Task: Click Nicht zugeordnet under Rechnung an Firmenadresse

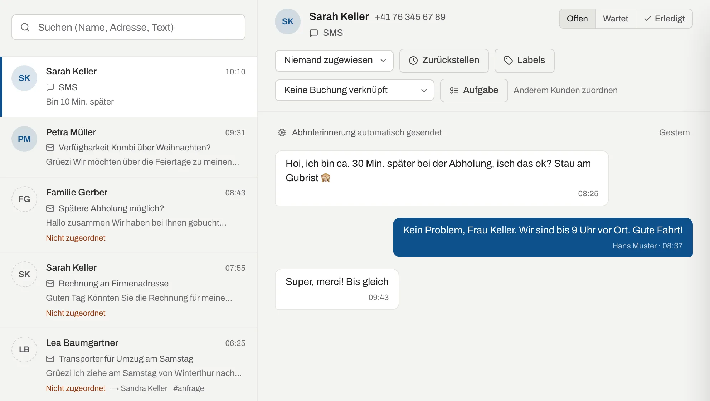Action: click(x=76, y=313)
